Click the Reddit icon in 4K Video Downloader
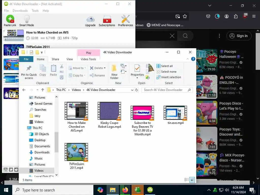260x195 pixels. tap(16, 170)
